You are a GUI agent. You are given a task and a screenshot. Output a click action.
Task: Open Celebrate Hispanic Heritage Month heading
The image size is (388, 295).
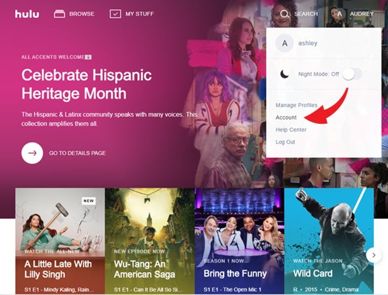click(x=87, y=84)
